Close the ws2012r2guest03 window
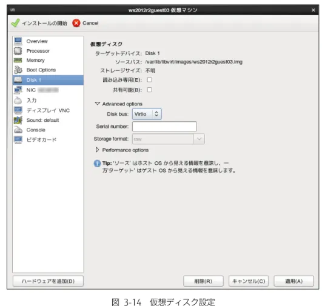The height and width of the screenshot is (306, 322). 313,10
